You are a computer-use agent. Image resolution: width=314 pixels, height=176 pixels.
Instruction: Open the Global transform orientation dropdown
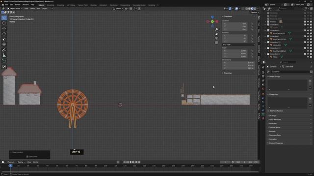[117, 9]
